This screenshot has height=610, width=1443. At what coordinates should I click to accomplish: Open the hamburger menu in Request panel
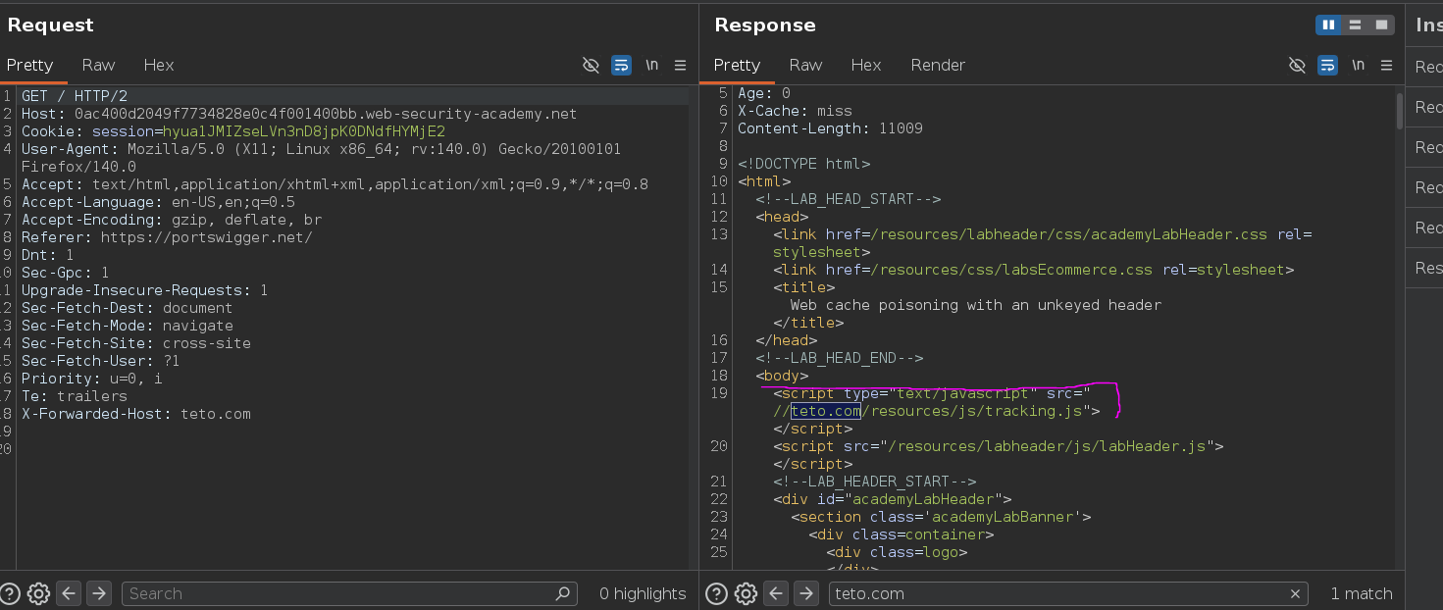click(680, 65)
